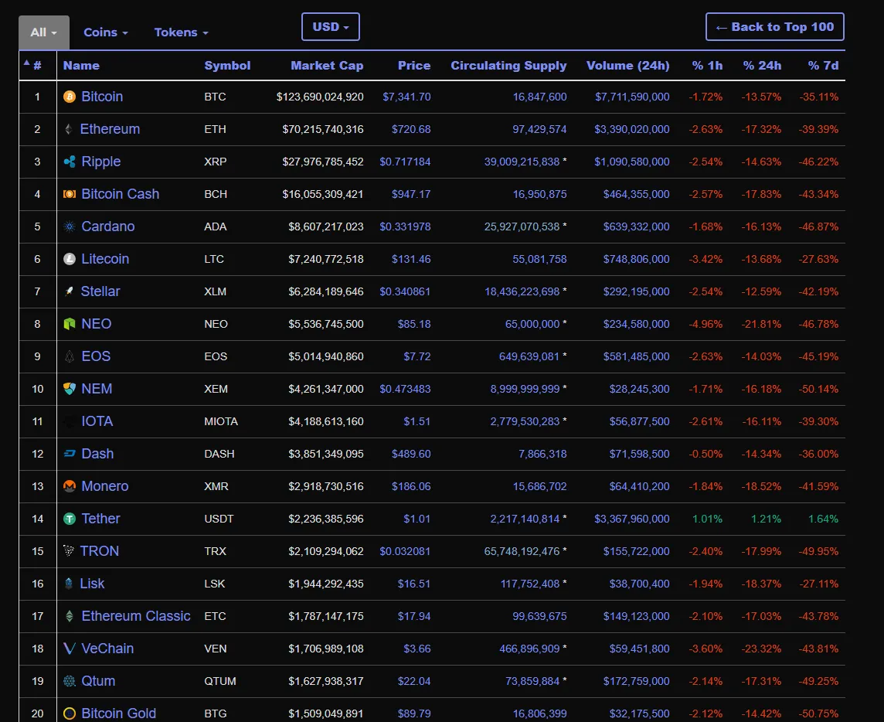Sort table by Name column
This screenshot has height=722, width=884.
pyautogui.click(x=81, y=66)
